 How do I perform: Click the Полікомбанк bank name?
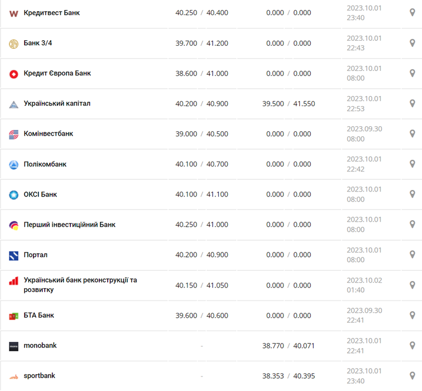tap(45, 164)
